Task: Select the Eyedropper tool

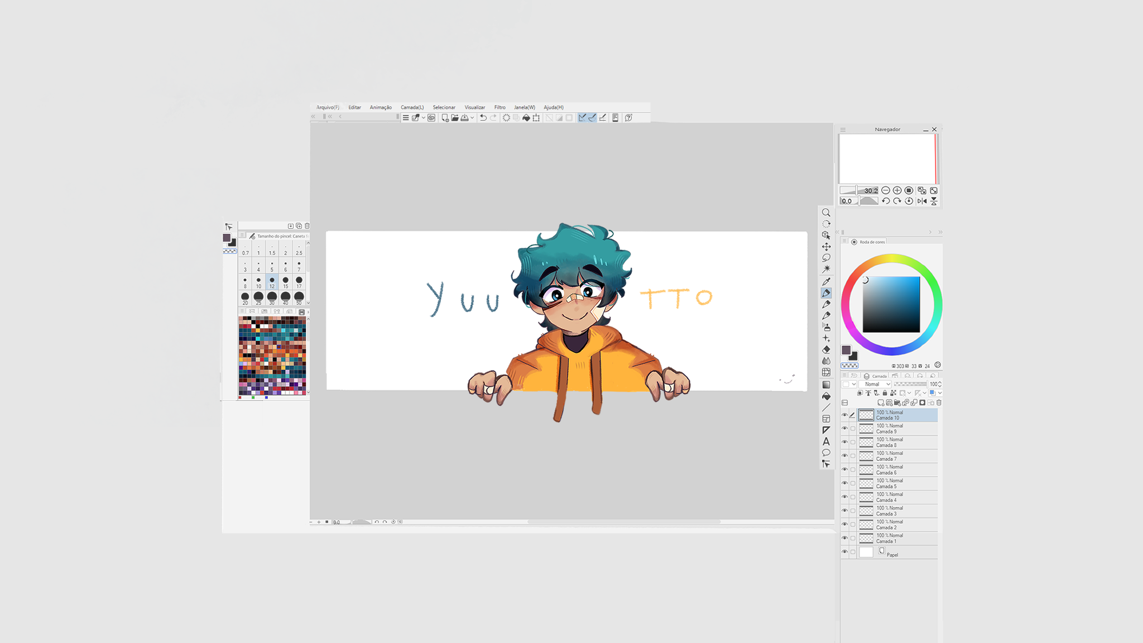Action: tap(826, 281)
